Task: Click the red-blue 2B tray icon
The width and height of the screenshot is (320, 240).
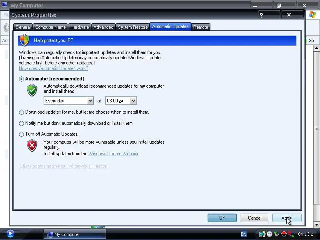Action: (291, 234)
